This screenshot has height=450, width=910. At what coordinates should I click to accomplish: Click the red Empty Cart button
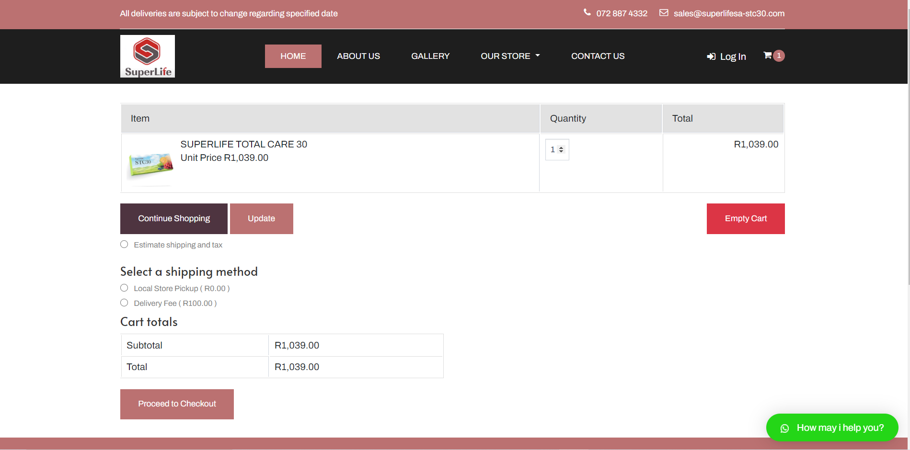click(745, 218)
